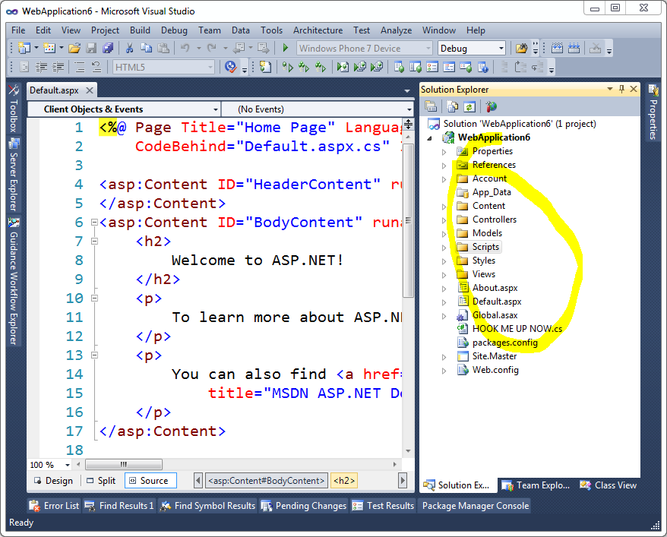Switch to Source view
The image size is (667, 537).
coord(150,481)
